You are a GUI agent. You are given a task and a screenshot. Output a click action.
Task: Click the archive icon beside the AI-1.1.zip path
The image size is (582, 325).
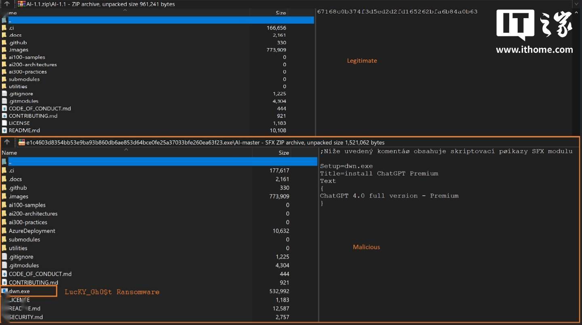point(21,4)
